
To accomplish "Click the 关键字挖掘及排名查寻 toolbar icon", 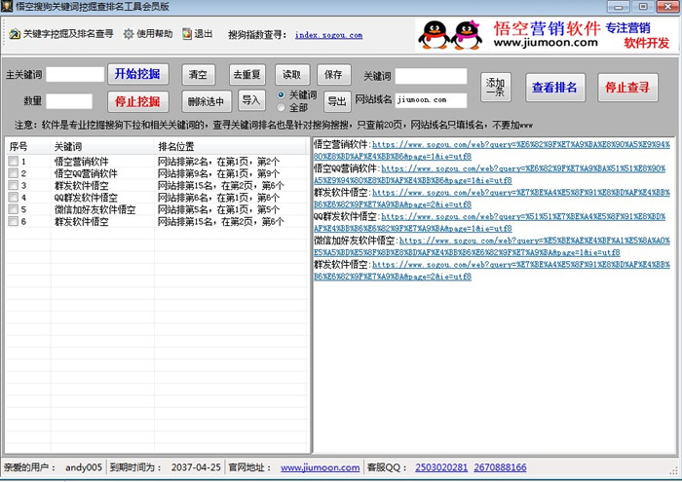I will (x=15, y=34).
